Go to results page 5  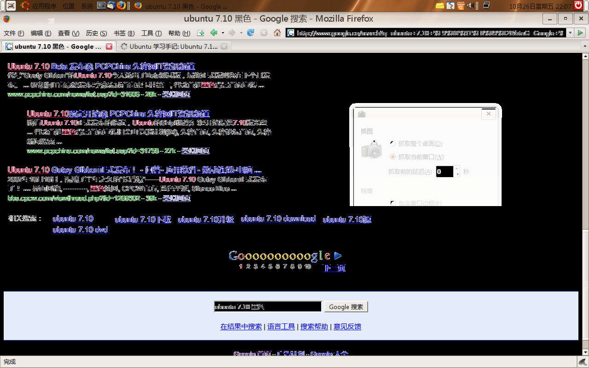[270, 266]
